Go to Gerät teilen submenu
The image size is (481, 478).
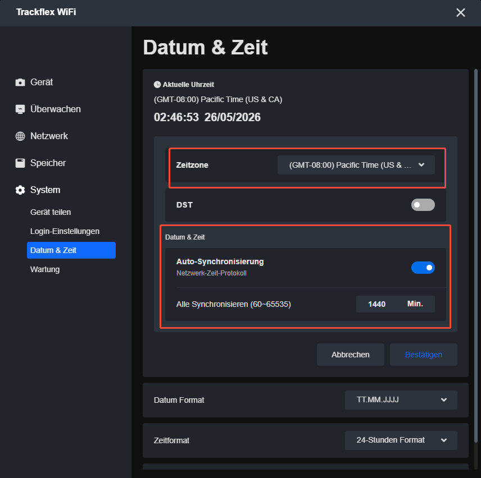click(51, 212)
